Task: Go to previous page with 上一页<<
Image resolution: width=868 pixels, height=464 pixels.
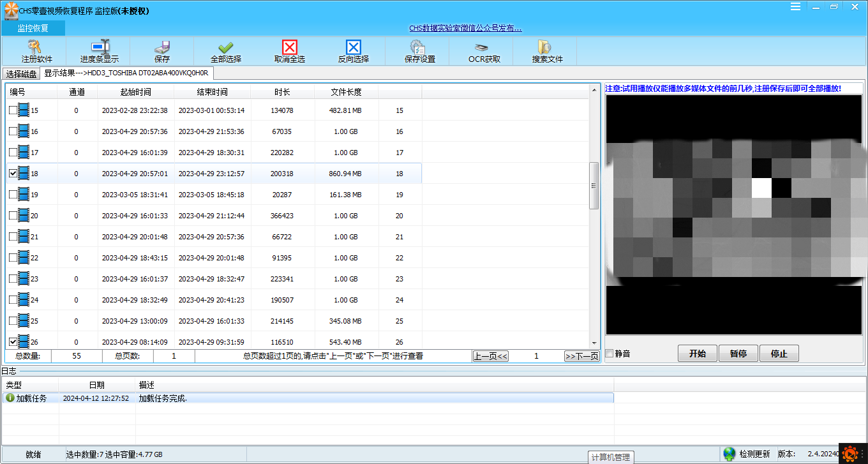Action: (490, 356)
